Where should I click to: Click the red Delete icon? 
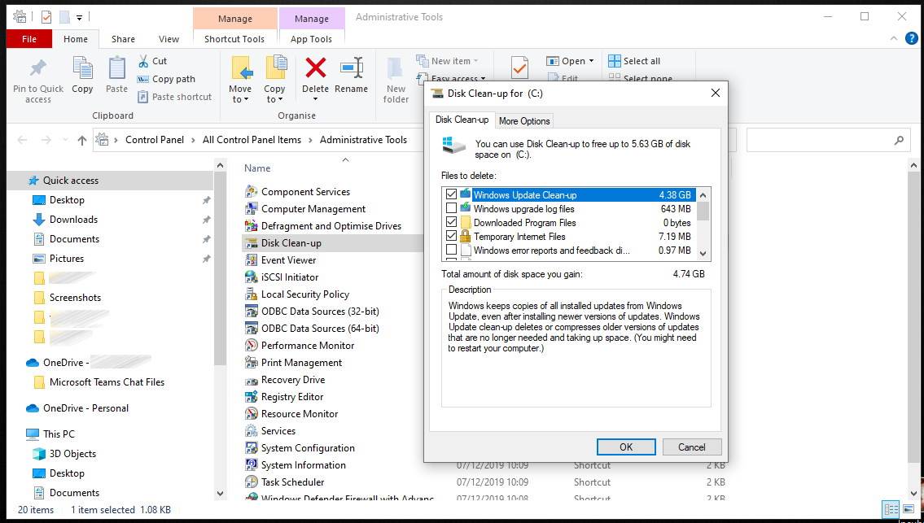[x=315, y=68]
